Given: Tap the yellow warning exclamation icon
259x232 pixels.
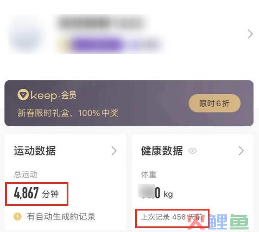Looking at the screenshot, I should (x=18, y=217).
